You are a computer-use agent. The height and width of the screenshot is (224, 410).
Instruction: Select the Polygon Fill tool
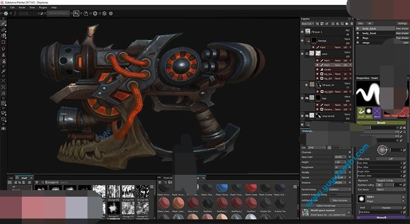coord(3,42)
